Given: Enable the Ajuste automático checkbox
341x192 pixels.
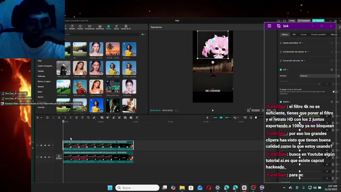Looking at the screenshot, I should pos(281,43).
